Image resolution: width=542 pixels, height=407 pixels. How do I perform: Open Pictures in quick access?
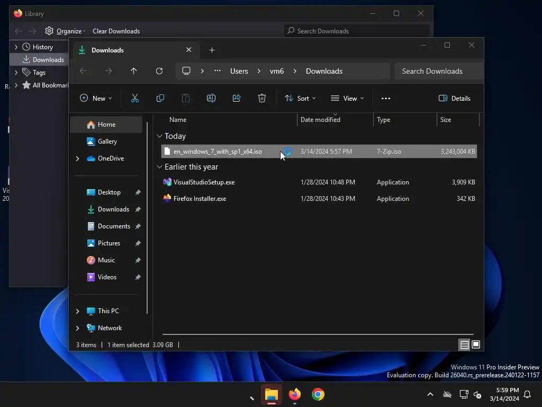109,243
